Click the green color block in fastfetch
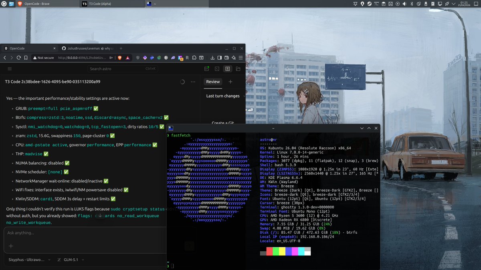 click(276, 251)
